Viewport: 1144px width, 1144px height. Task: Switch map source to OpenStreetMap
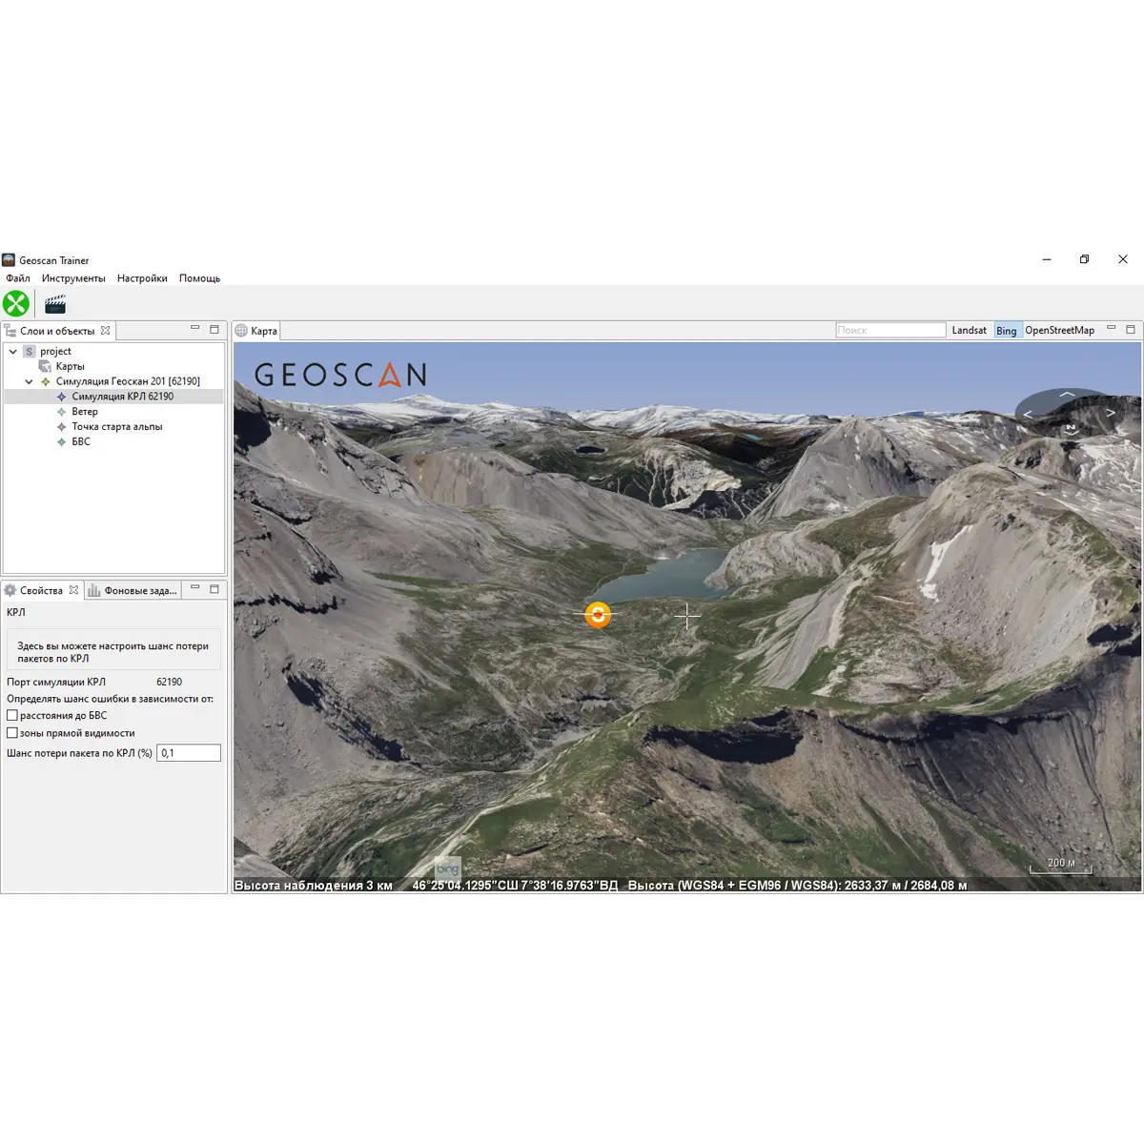pyautogui.click(x=1059, y=330)
